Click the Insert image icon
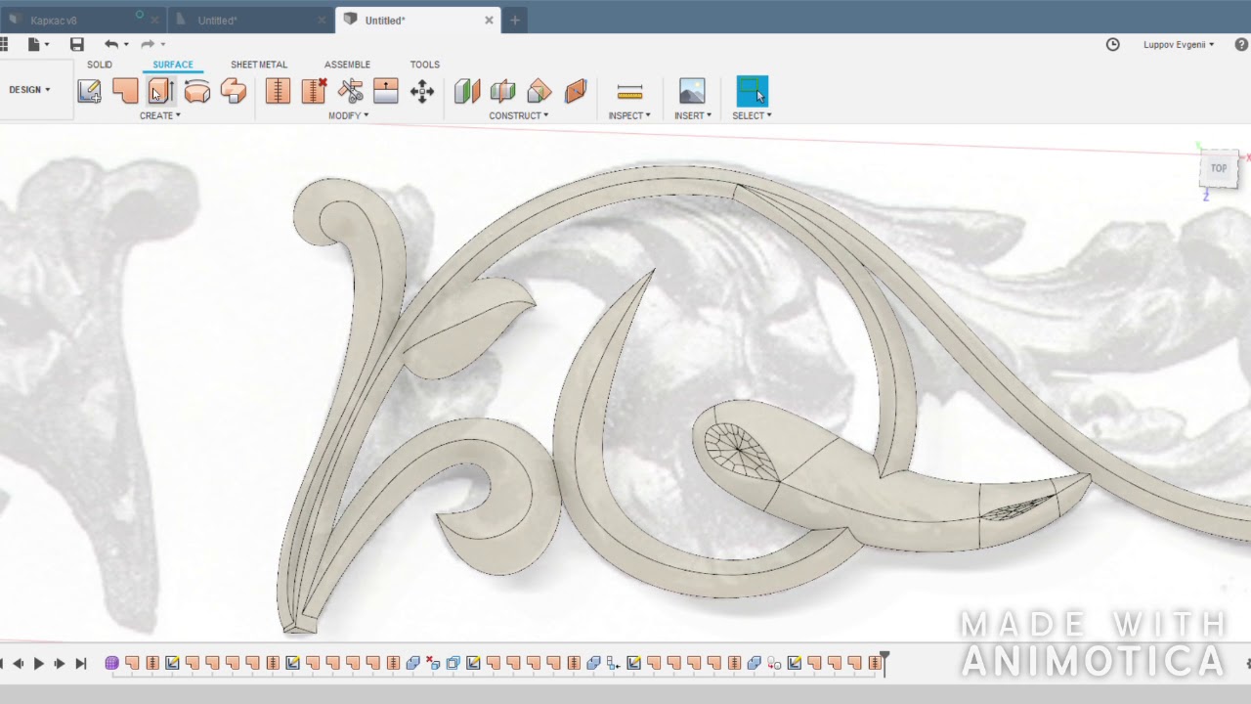The height and width of the screenshot is (704, 1251). tap(692, 91)
